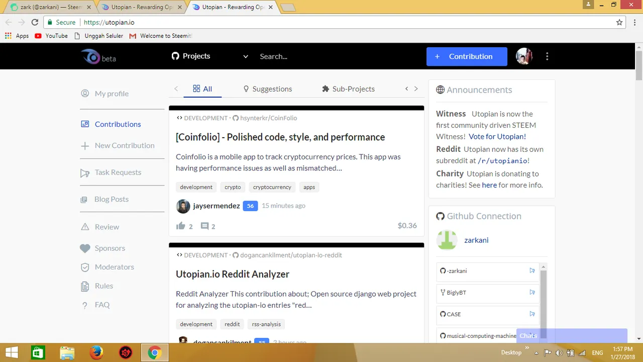The image size is (643, 362).
Task: Open File Explorer from taskbar
Action: pos(67,353)
